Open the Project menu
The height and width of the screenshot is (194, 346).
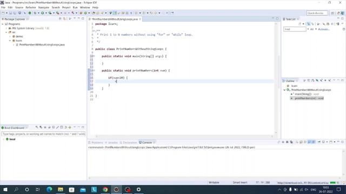click(x=66, y=8)
